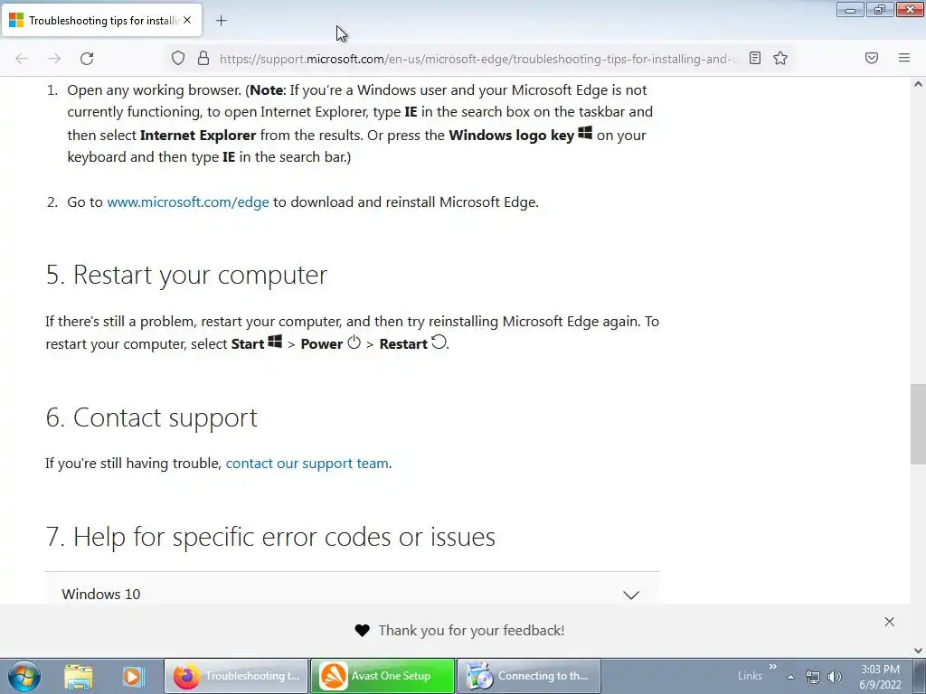Open the Save to Pocket icon
Image resolution: width=926 pixels, height=694 pixels.
872,58
